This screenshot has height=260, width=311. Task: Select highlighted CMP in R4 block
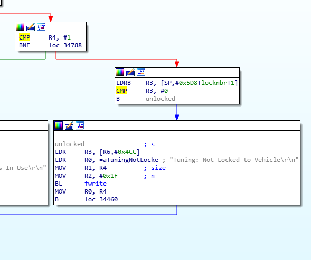pos(25,37)
